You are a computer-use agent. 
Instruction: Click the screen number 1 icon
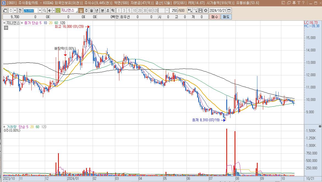coord(4,3)
